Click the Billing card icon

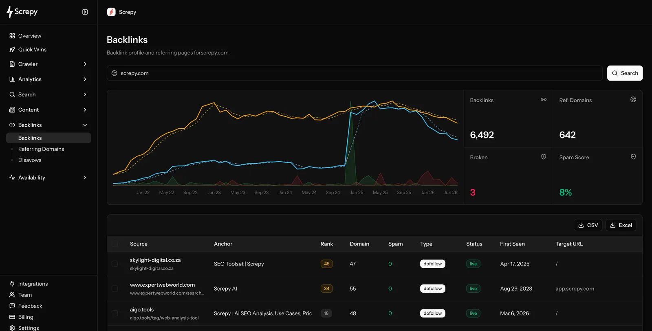(12, 317)
